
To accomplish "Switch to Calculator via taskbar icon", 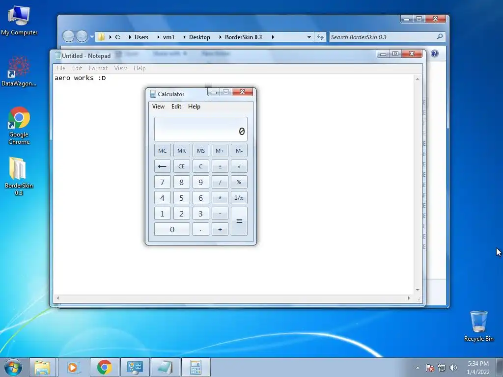I will pyautogui.click(x=196, y=367).
